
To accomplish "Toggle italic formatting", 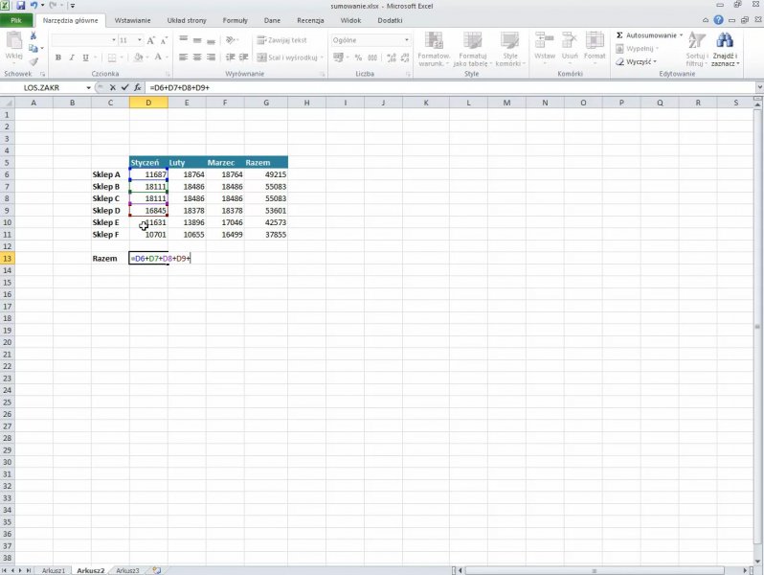I will (x=72, y=57).
